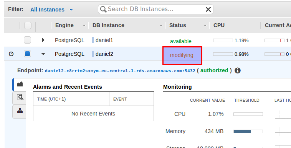The width and height of the screenshot is (291, 148).
Task: Click the 1.19% CPU value
Action: click(241, 40)
